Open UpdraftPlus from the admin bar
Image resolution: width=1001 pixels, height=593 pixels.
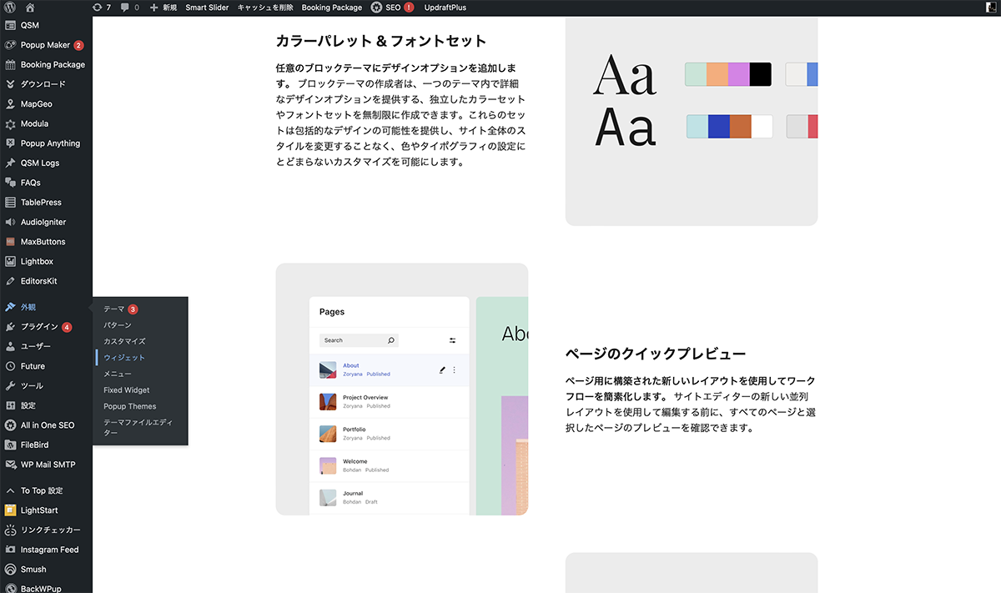[x=445, y=8]
